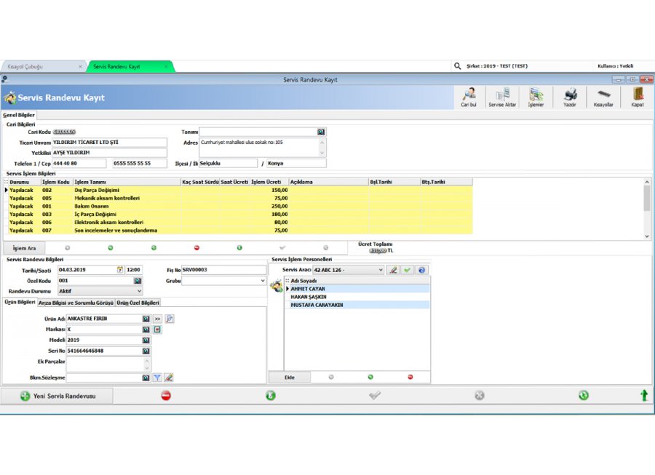Click the funnel filter icon beside Bkm.Sözleşme
The image size is (655, 475).
coord(157,378)
